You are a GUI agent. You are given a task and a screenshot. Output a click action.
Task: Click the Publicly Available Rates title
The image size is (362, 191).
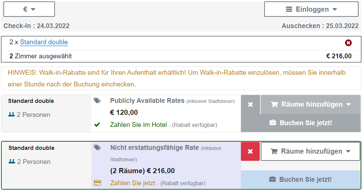coord(147,100)
